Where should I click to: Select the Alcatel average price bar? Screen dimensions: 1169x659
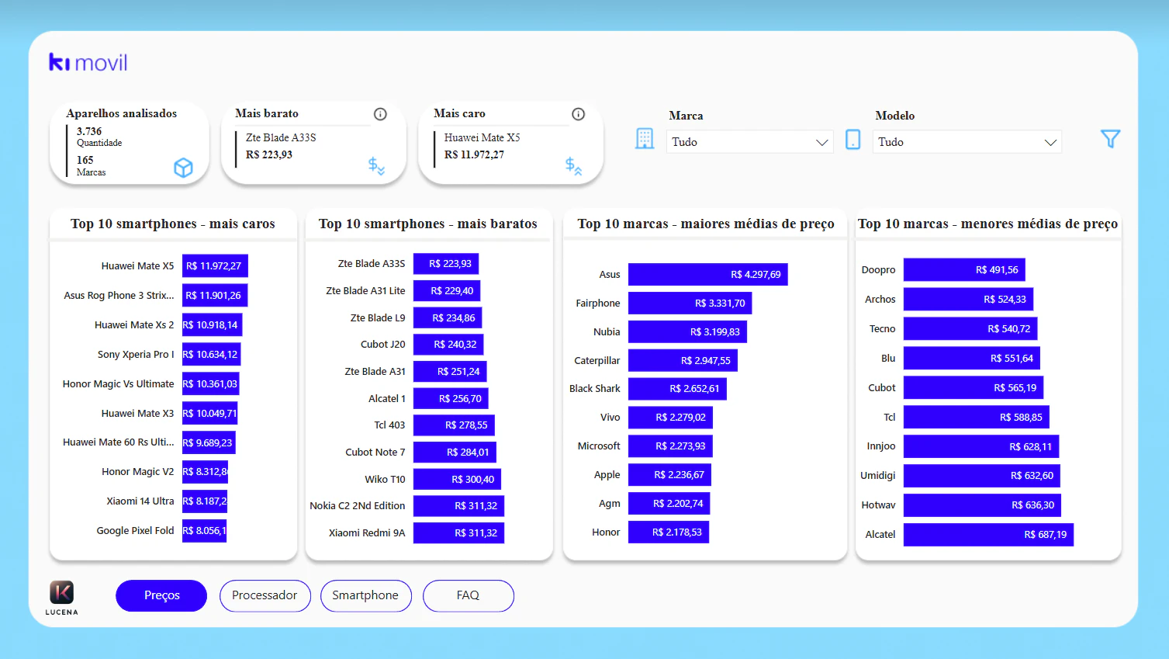(988, 534)
